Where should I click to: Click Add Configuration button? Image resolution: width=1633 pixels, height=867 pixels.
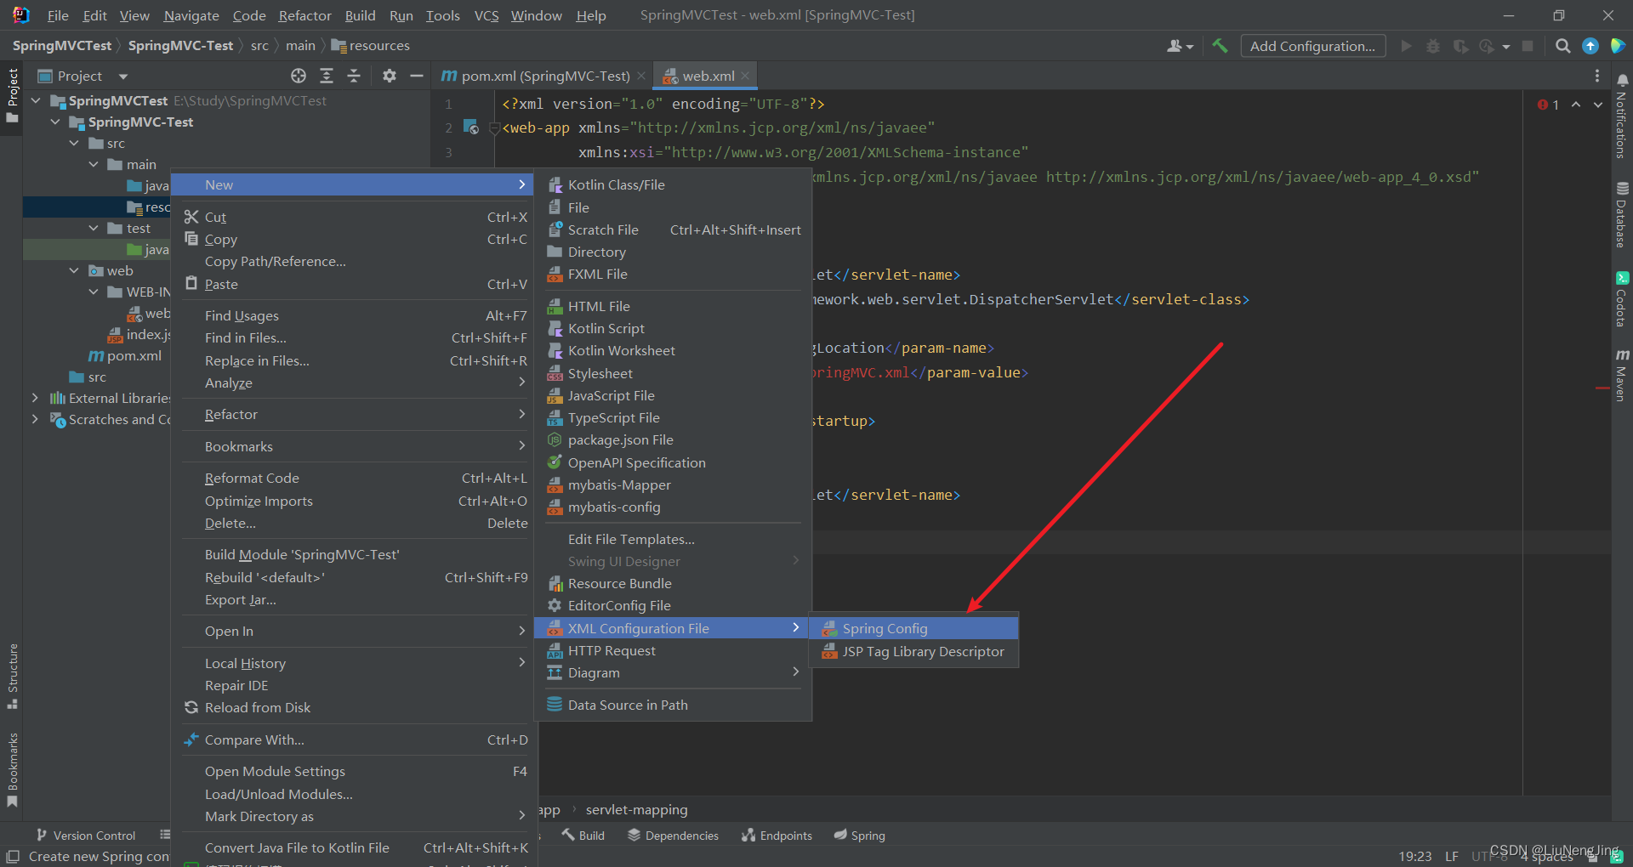point(1312,46)
